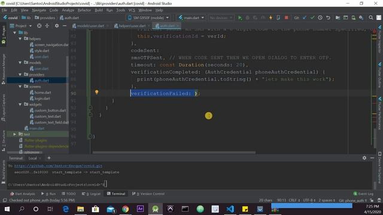Open File Explorer from taskbar
383x215 pixels.
click(81, 209)
